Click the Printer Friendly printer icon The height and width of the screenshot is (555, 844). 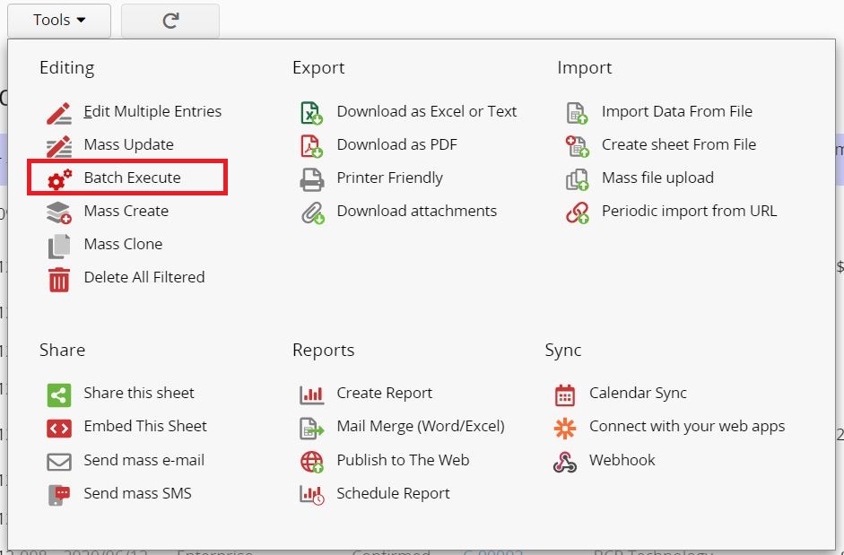pos(314,178)
